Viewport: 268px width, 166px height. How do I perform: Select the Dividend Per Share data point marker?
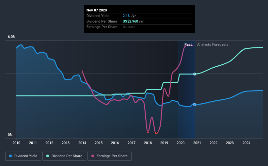(x=195, y=74)
